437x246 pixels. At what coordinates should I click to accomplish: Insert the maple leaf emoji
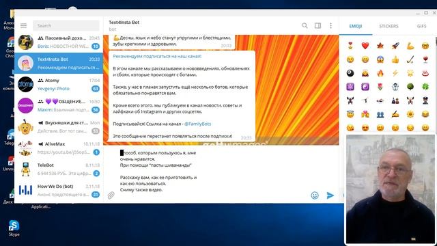(x=380, y=46)
